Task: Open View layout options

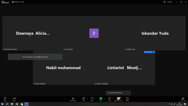Action: pos(169,2)
